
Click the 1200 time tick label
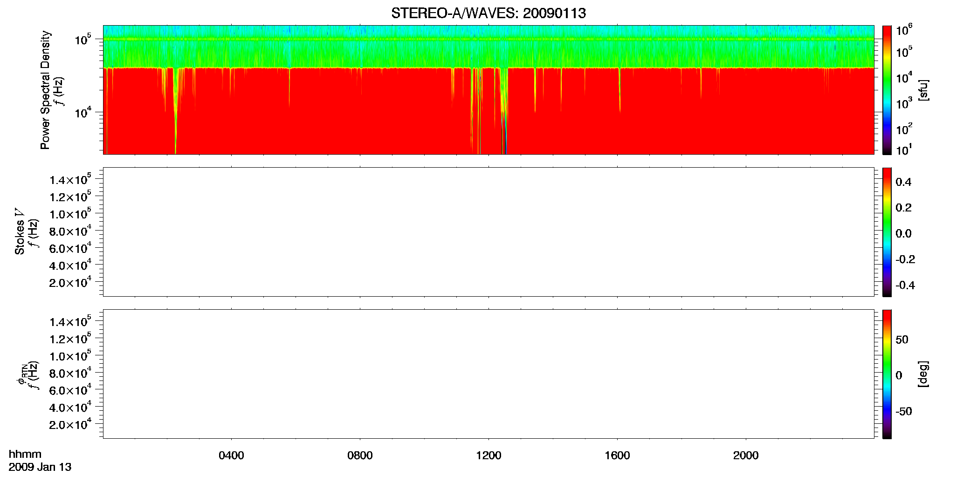pos(488,455)
